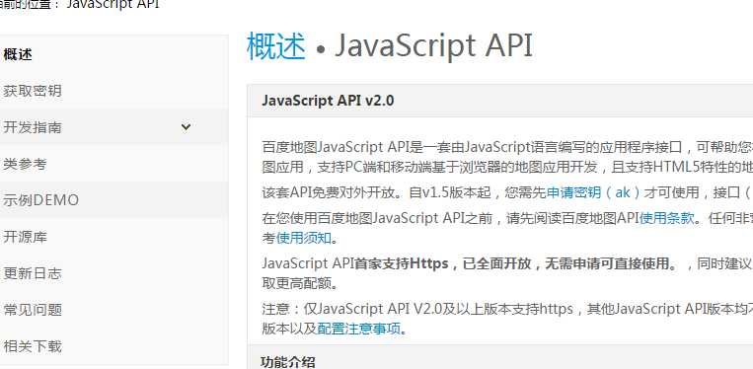The image size is (753, 369).
Task: Expand the 开发指南 chevron arrow
Action: pyautogui.click(x=186, y=127)
